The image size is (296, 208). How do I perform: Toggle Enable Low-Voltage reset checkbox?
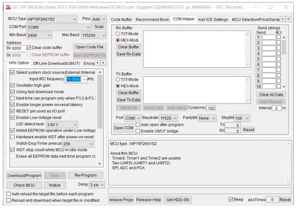[x=12, y=117]
